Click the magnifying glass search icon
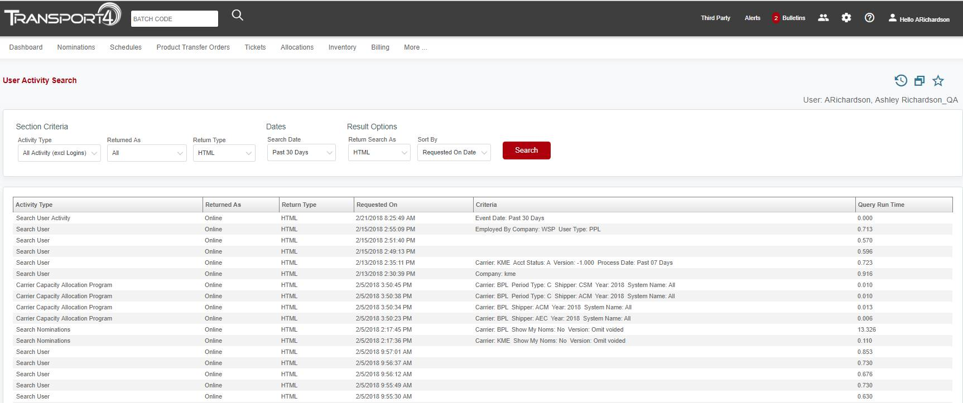This screenshot has height=403, width=963. coord(237,16)
